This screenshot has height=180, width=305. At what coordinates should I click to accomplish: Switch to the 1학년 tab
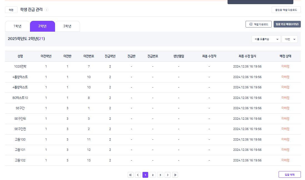[x=17, y=26]
